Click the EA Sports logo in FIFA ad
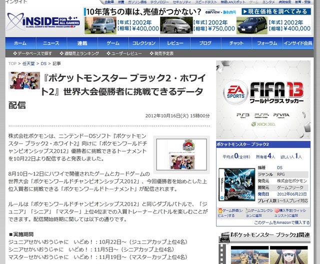 [x=235, y=93]
